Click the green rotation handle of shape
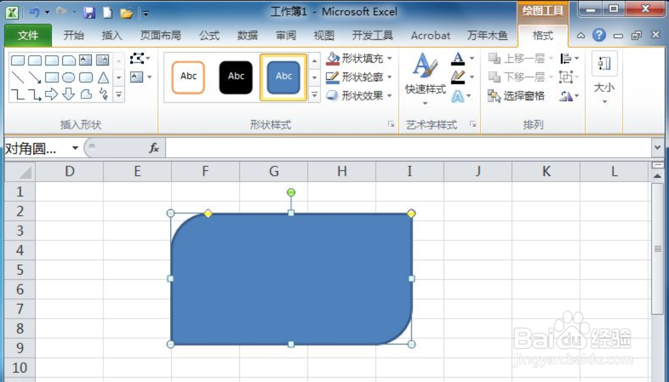This screenshot has width=669, height=382. coord(291,193)
